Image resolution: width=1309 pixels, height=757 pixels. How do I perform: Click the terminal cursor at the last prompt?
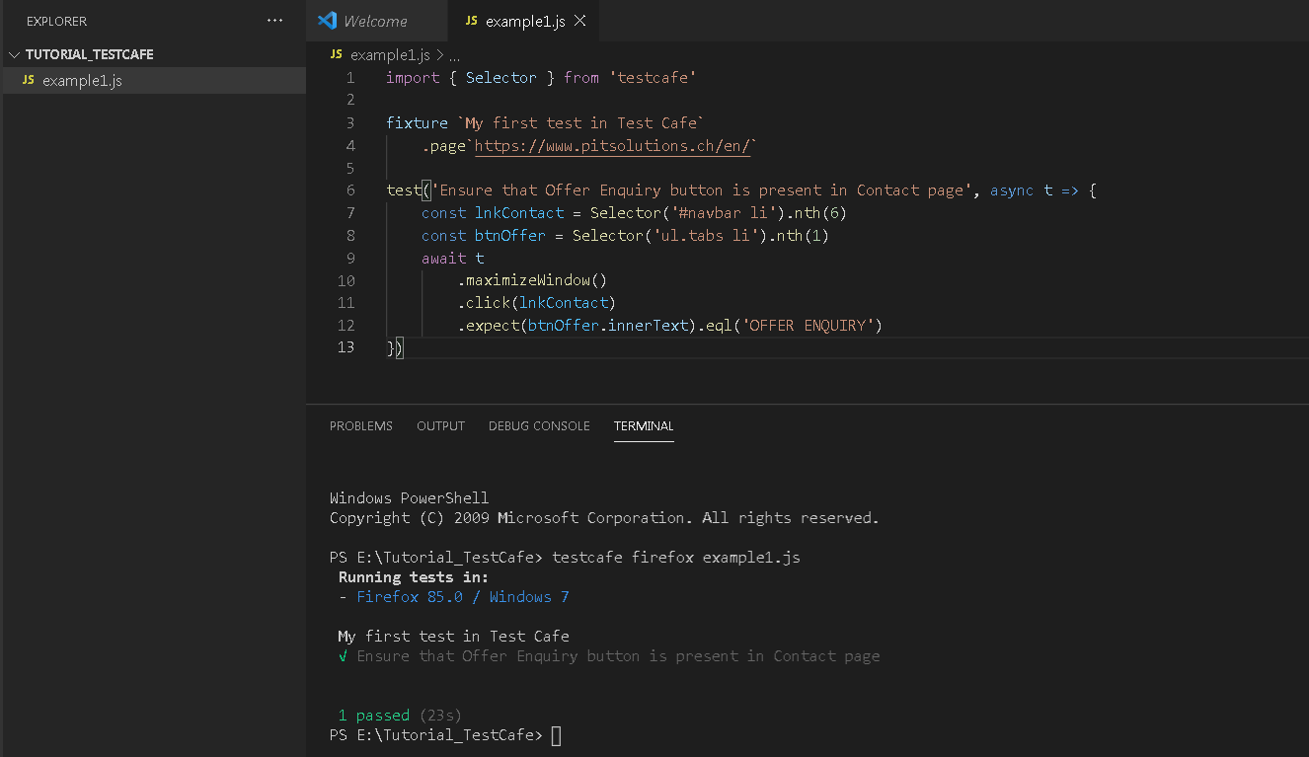[556, 735]
